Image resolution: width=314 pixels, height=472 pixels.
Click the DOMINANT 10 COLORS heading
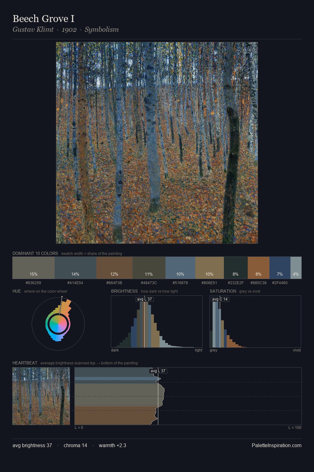(x=35, y=253)
